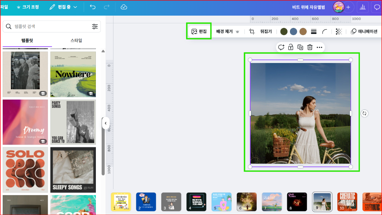Open the border line style icon

(314, 31)
